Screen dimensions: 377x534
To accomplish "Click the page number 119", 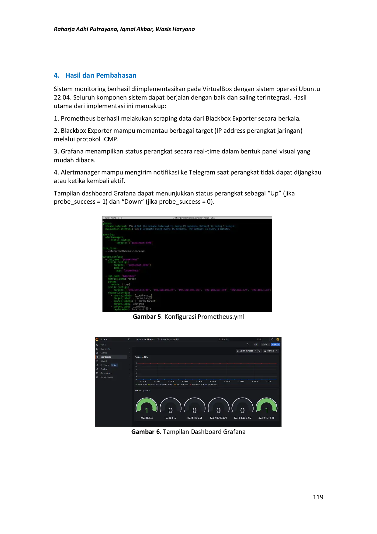I will tap(318, 497).
